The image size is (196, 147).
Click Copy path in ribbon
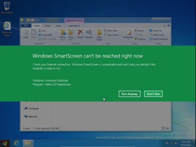click(x=45, y=35)
